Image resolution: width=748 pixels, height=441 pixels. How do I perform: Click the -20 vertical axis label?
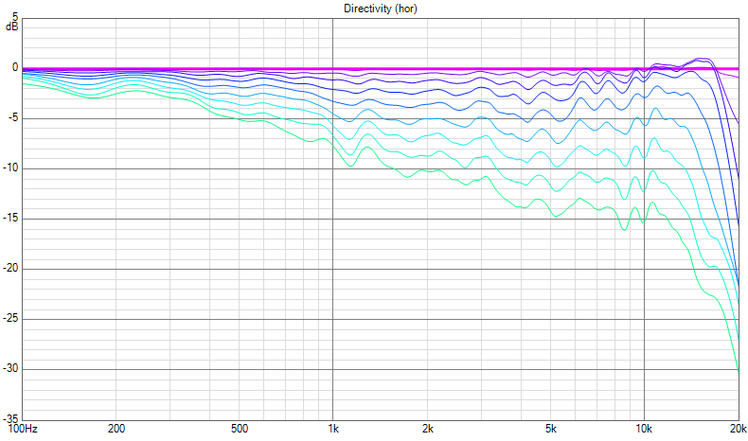(10, 269)
